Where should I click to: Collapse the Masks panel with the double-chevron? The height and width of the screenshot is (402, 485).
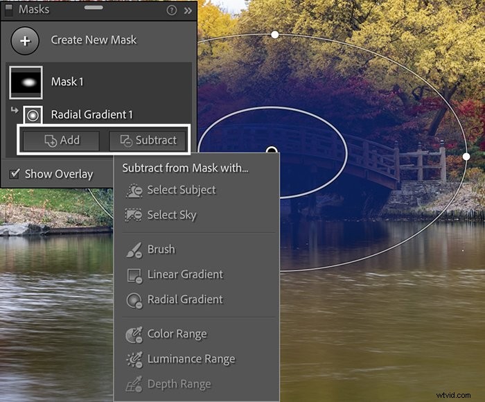(x=188, y=11)
